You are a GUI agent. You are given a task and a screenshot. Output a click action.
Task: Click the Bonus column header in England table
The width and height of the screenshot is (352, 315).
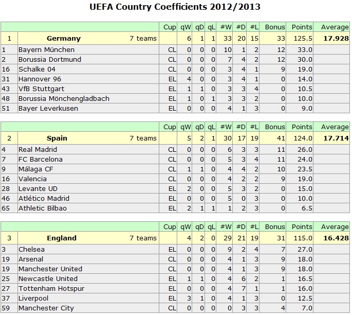point(275,227)
